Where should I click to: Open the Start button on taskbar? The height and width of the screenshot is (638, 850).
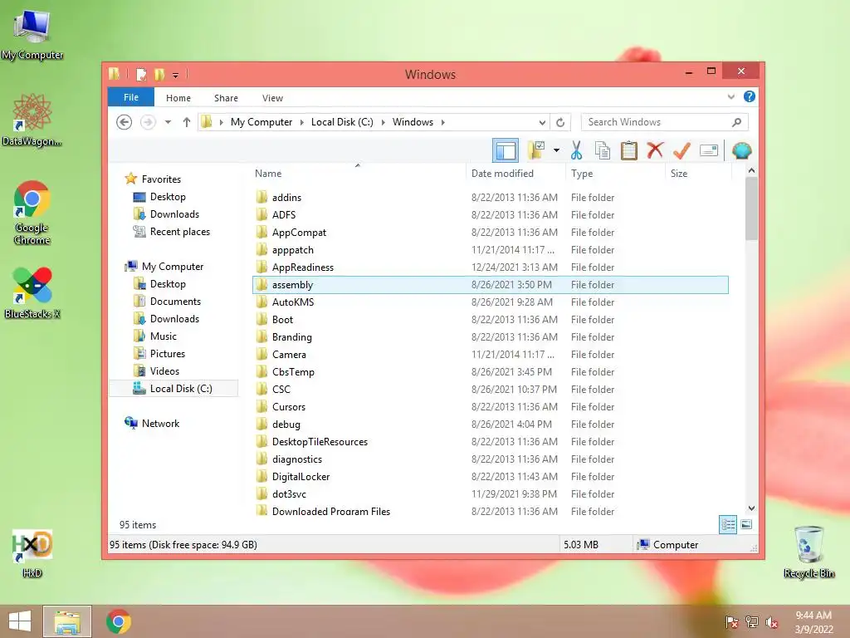(20, 621)
